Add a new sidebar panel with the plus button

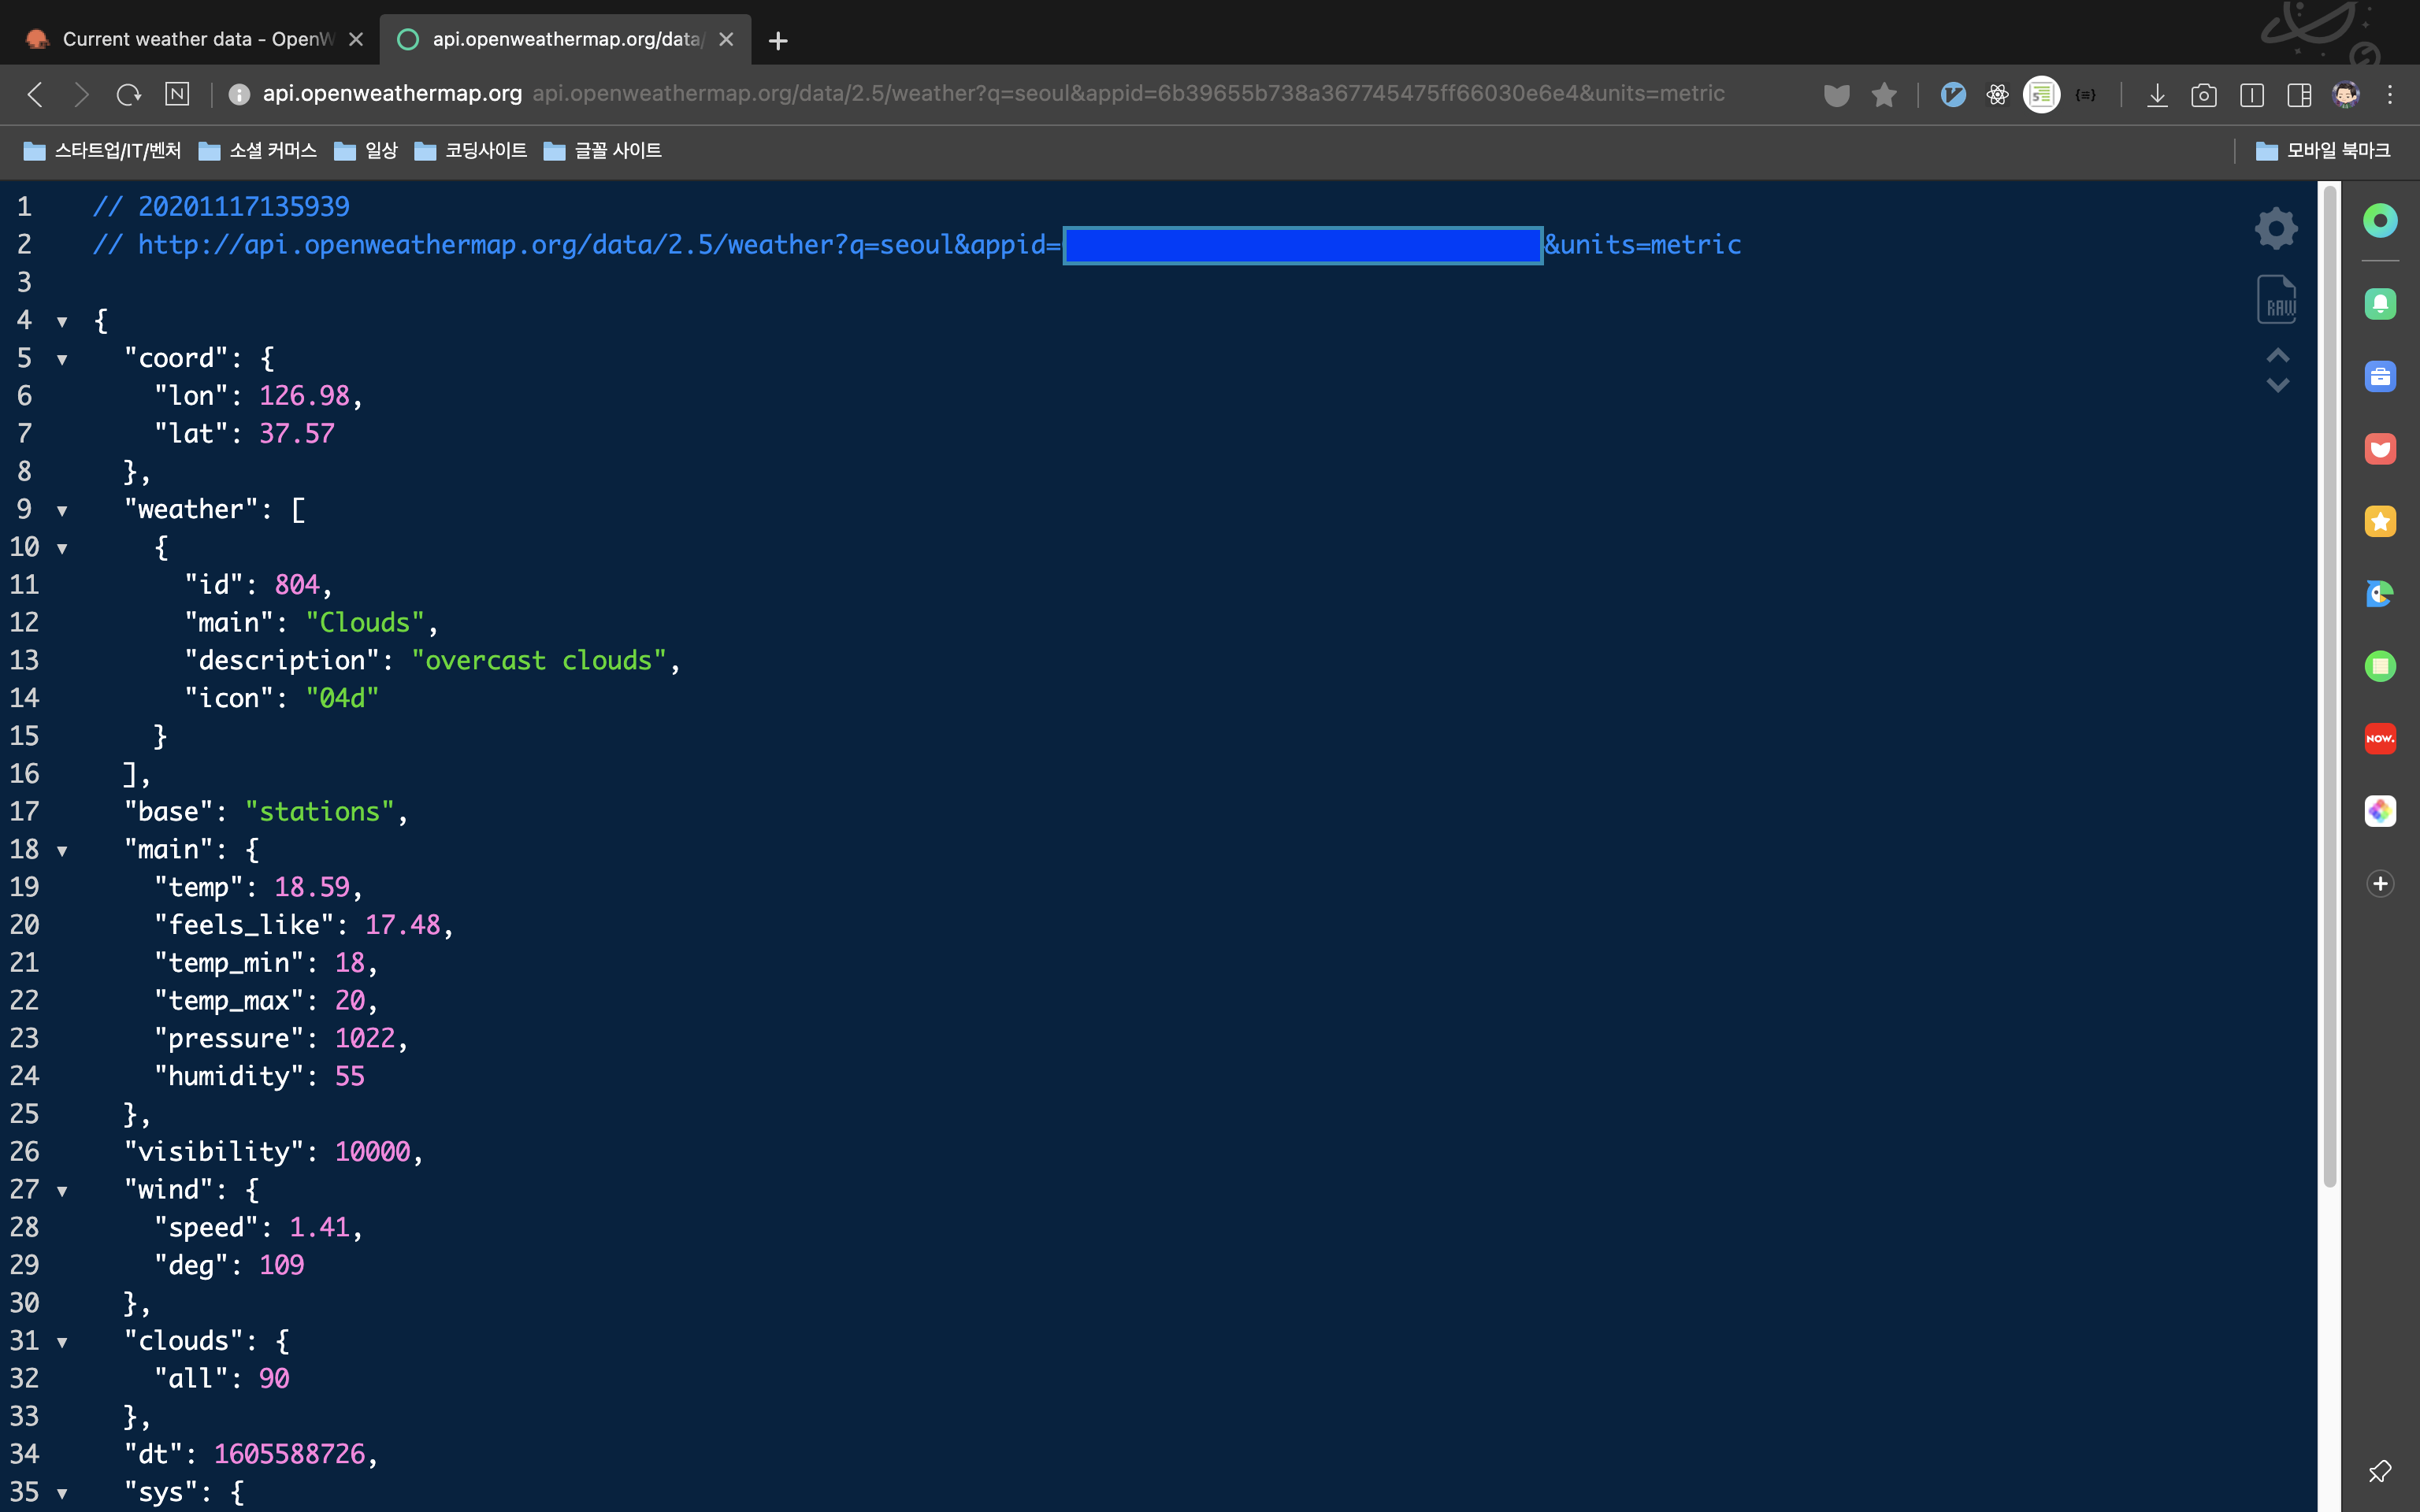pyautogui.click(x=2380, y=883)
